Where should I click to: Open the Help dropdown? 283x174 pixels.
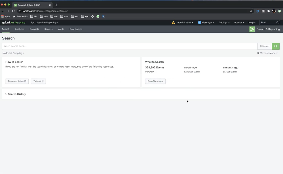[x=252, y=23]
